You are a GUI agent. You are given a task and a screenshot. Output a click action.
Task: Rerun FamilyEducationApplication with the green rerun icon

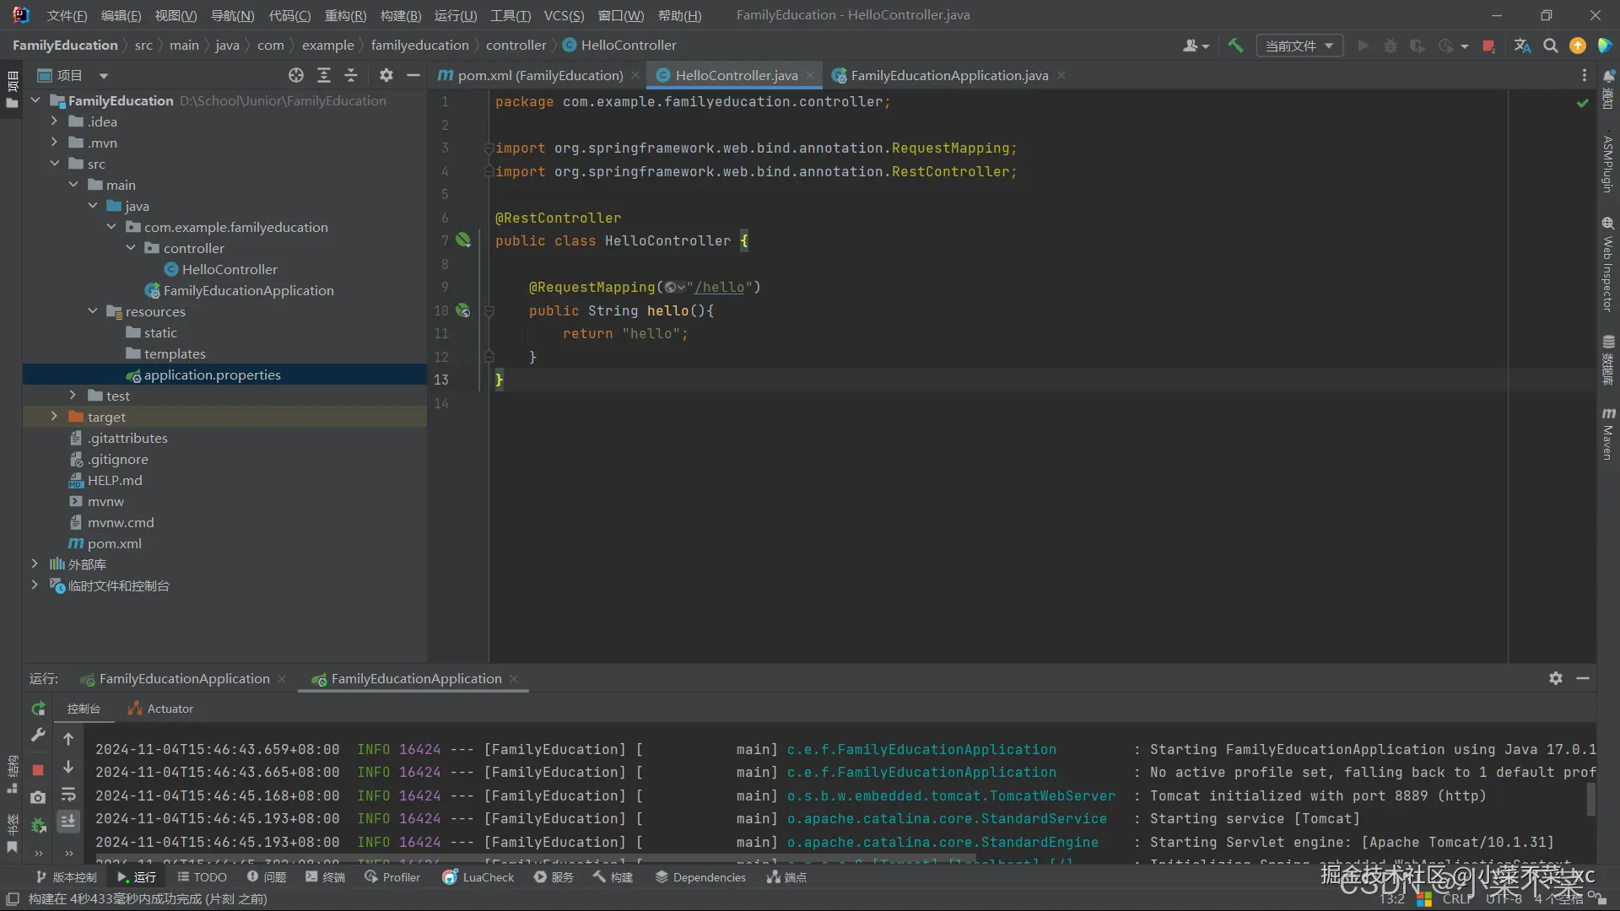(x=38, y=709)
